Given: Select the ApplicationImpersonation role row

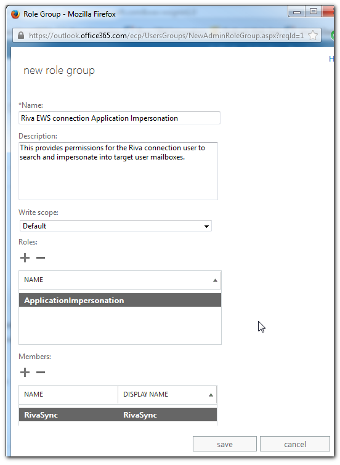Looking at the screenshot, I should point(120,301).
